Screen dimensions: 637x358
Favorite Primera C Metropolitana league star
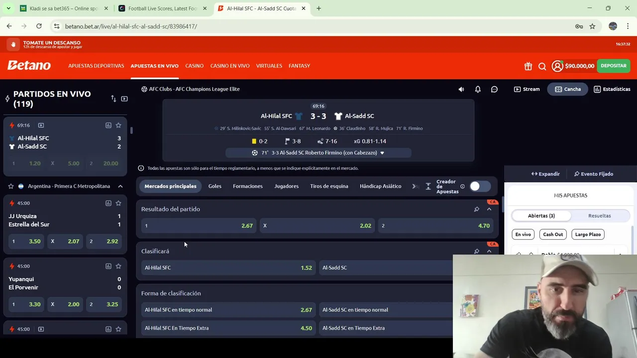(10, 186)
